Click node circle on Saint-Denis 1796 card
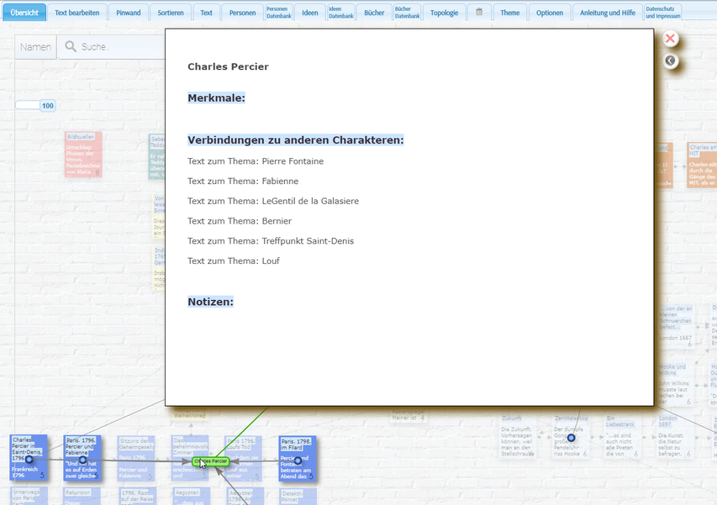The width and height of the screenshot is (717, 505). click(29, 460)
